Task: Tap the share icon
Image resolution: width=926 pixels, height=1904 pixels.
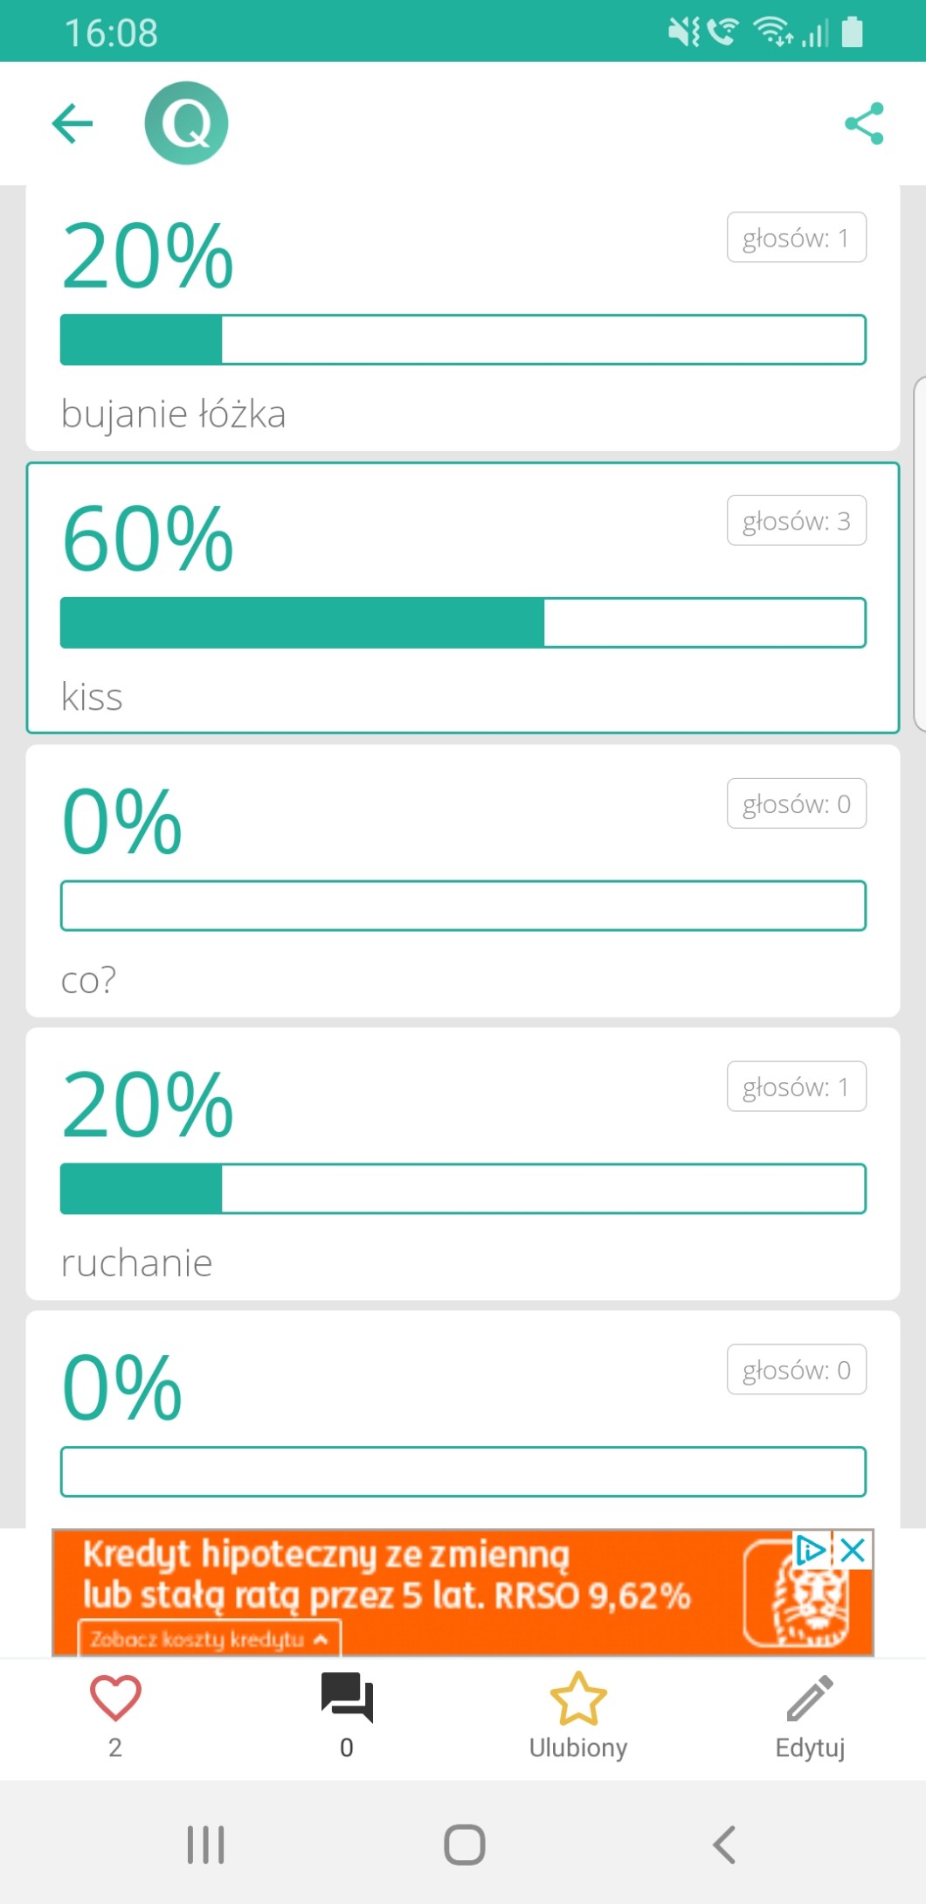Action: coord(864,123)
